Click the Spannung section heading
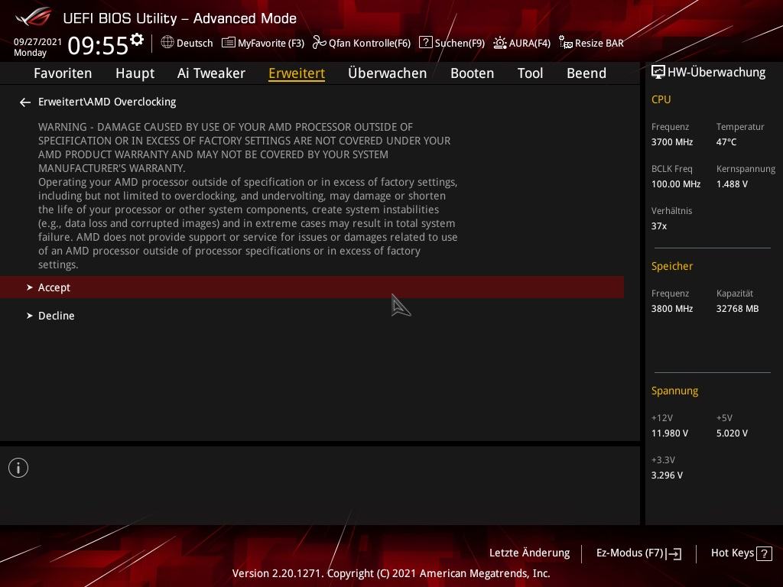The height and width of the screenshot is (587, 783). coord(674,391)
